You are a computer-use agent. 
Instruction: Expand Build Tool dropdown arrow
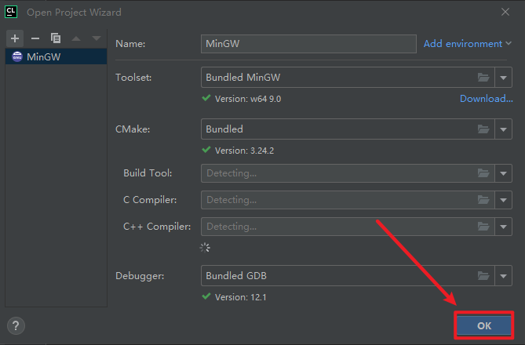click(x=503, y=173)
